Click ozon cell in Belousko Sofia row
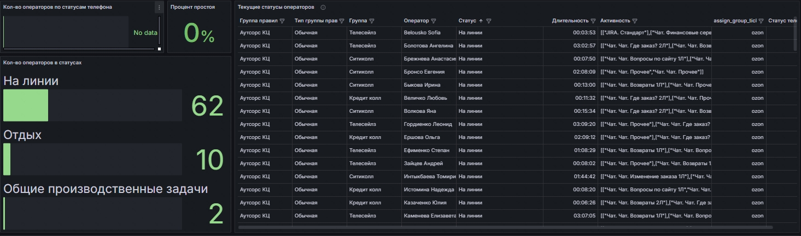 739,33
